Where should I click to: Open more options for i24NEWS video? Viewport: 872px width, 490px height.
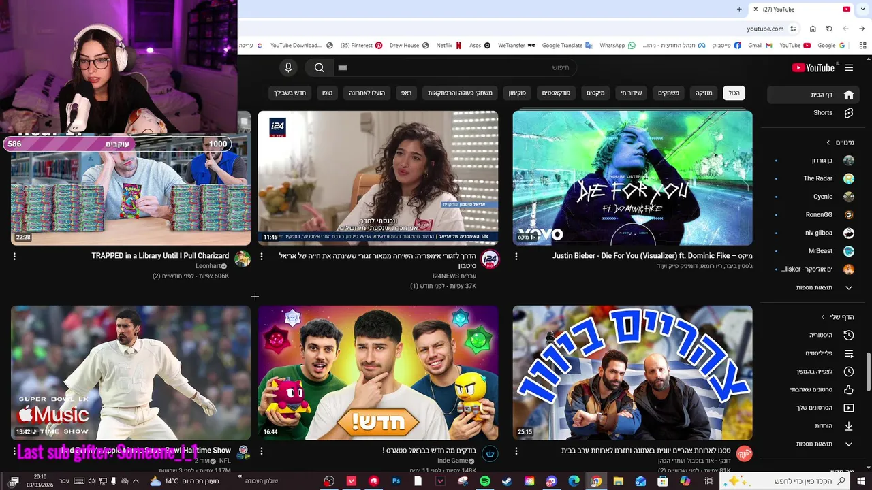point(262,257)
